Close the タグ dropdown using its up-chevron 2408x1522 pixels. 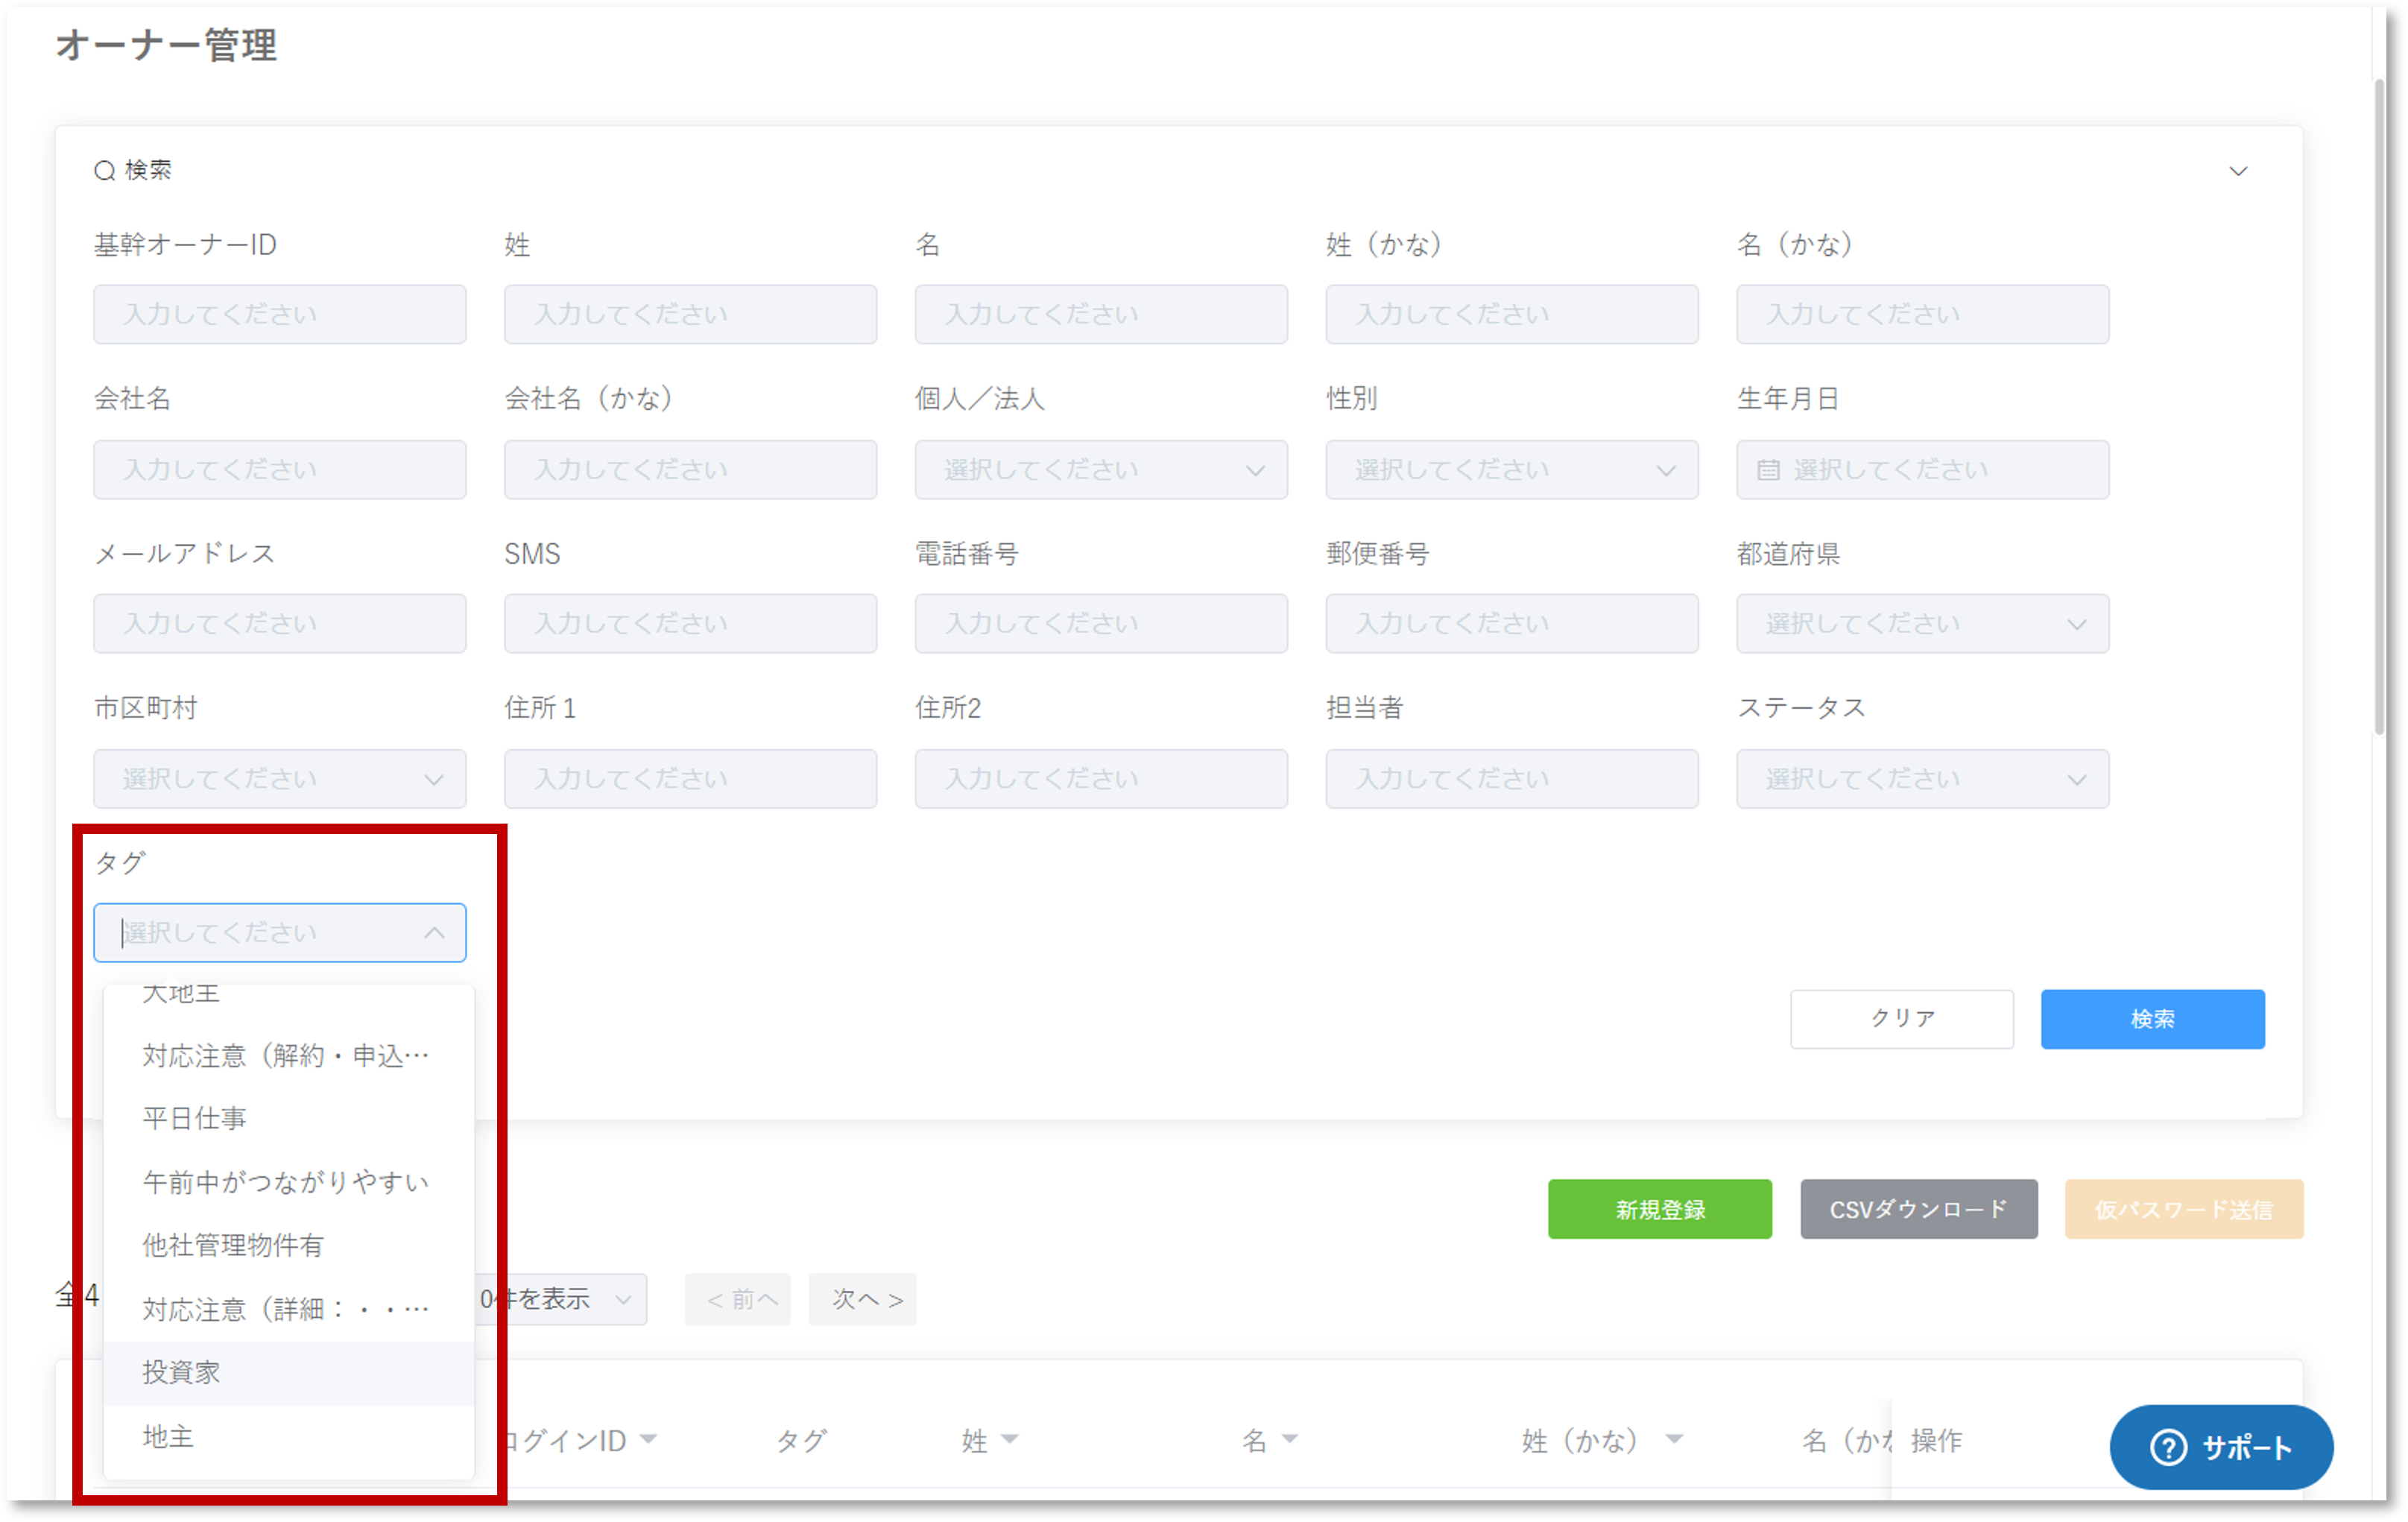coord(434,932)
